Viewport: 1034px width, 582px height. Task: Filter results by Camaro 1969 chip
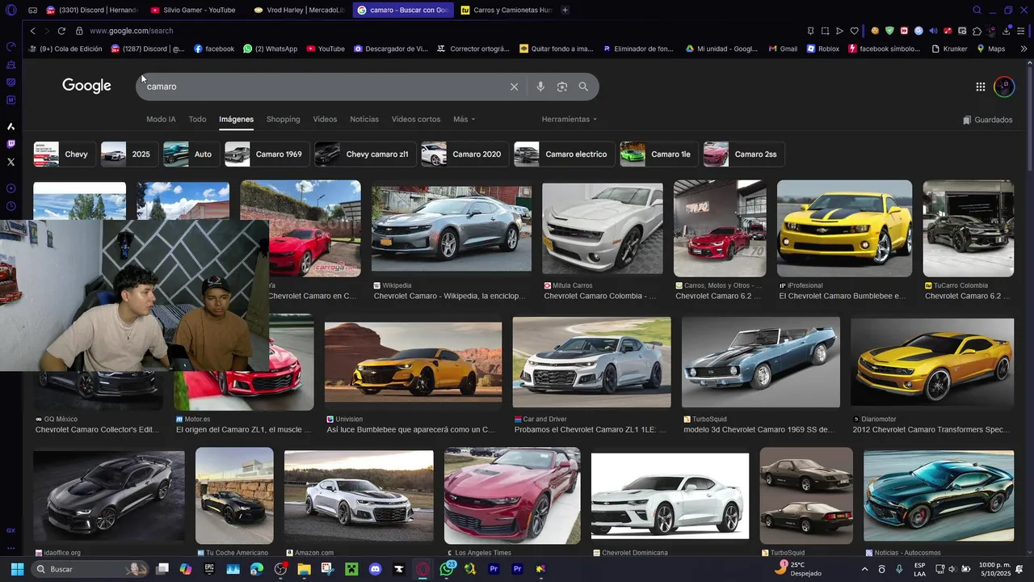266,154
